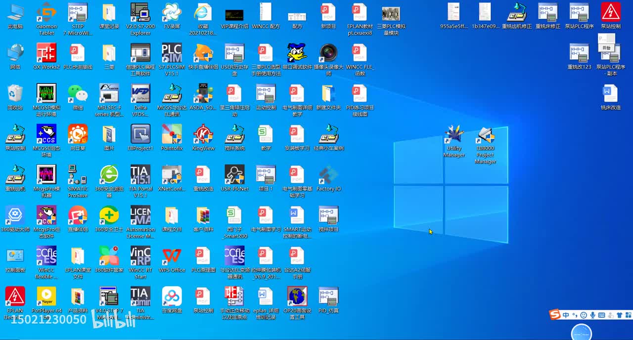The width and height of the screenshot is (633, 340).
Task: Open 百度网盘 cloud drive icon
Action: click(172, 299)
